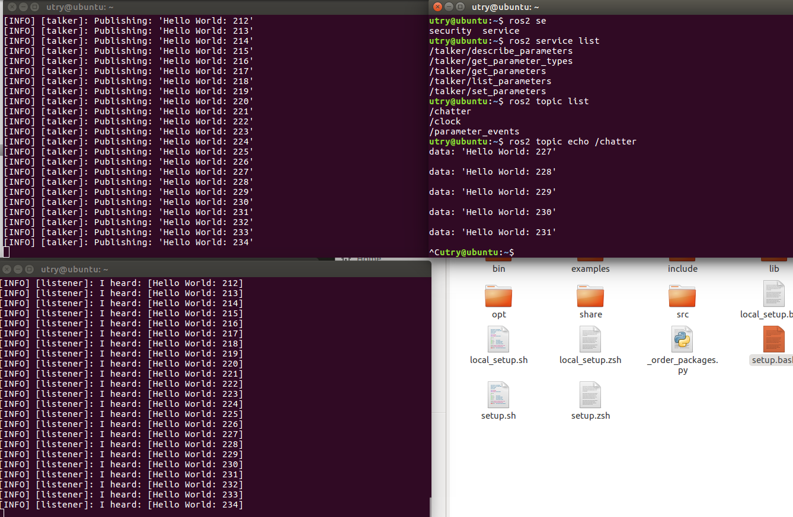Select the local_setup.zsh file icon
The width and height of the screenshot is (793, 517).
(590, 339)
